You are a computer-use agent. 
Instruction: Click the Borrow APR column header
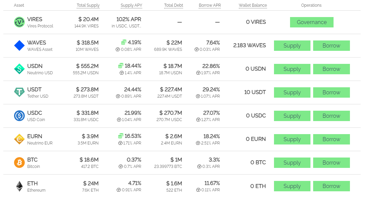click(210, 5)
